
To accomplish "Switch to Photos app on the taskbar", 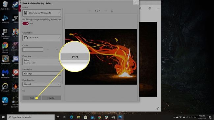I will point(120,117).
